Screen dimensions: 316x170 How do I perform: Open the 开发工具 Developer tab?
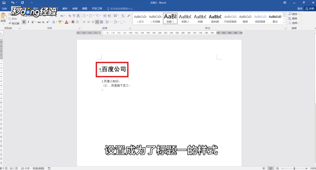(x=97, y=9)
